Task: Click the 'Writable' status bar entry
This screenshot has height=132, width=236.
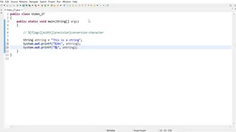Action: point(111,131)
